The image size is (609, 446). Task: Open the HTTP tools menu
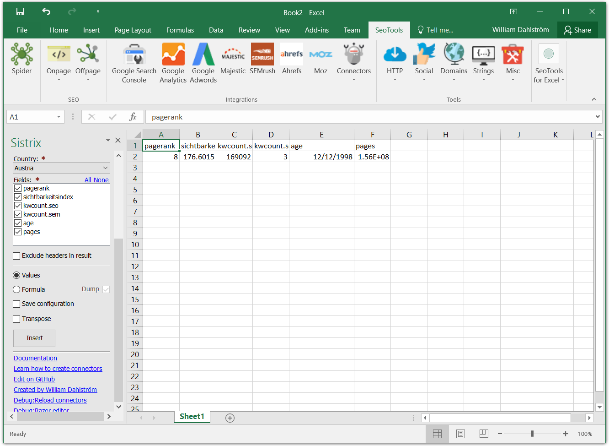(x=395, y=63)
